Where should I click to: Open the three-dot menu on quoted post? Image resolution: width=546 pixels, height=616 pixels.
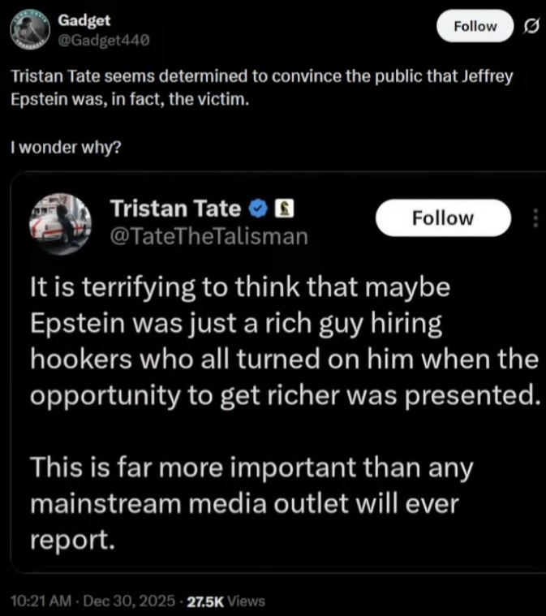coord(535,218)
